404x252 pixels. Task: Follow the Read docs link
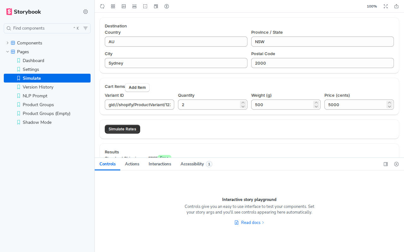(250, 222)
